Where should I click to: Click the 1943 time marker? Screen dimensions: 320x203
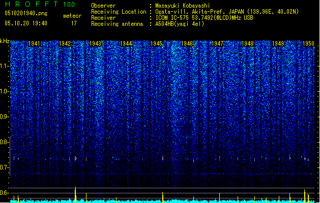click(x=95, y=44)
